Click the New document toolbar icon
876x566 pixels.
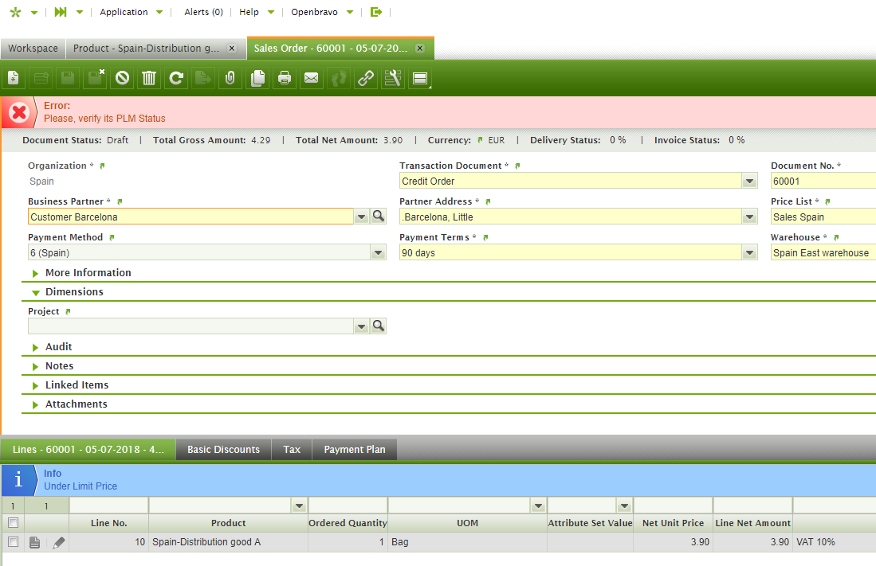point(14,78)
